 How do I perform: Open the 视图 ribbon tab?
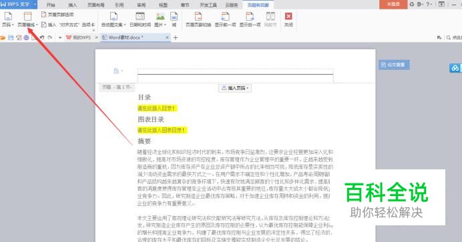(x=163, y=5)
